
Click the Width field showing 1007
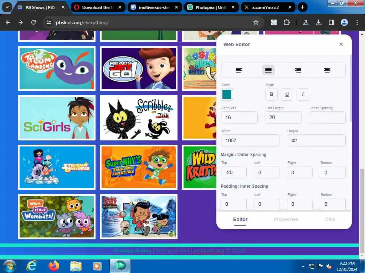click(x=250, y=140)
